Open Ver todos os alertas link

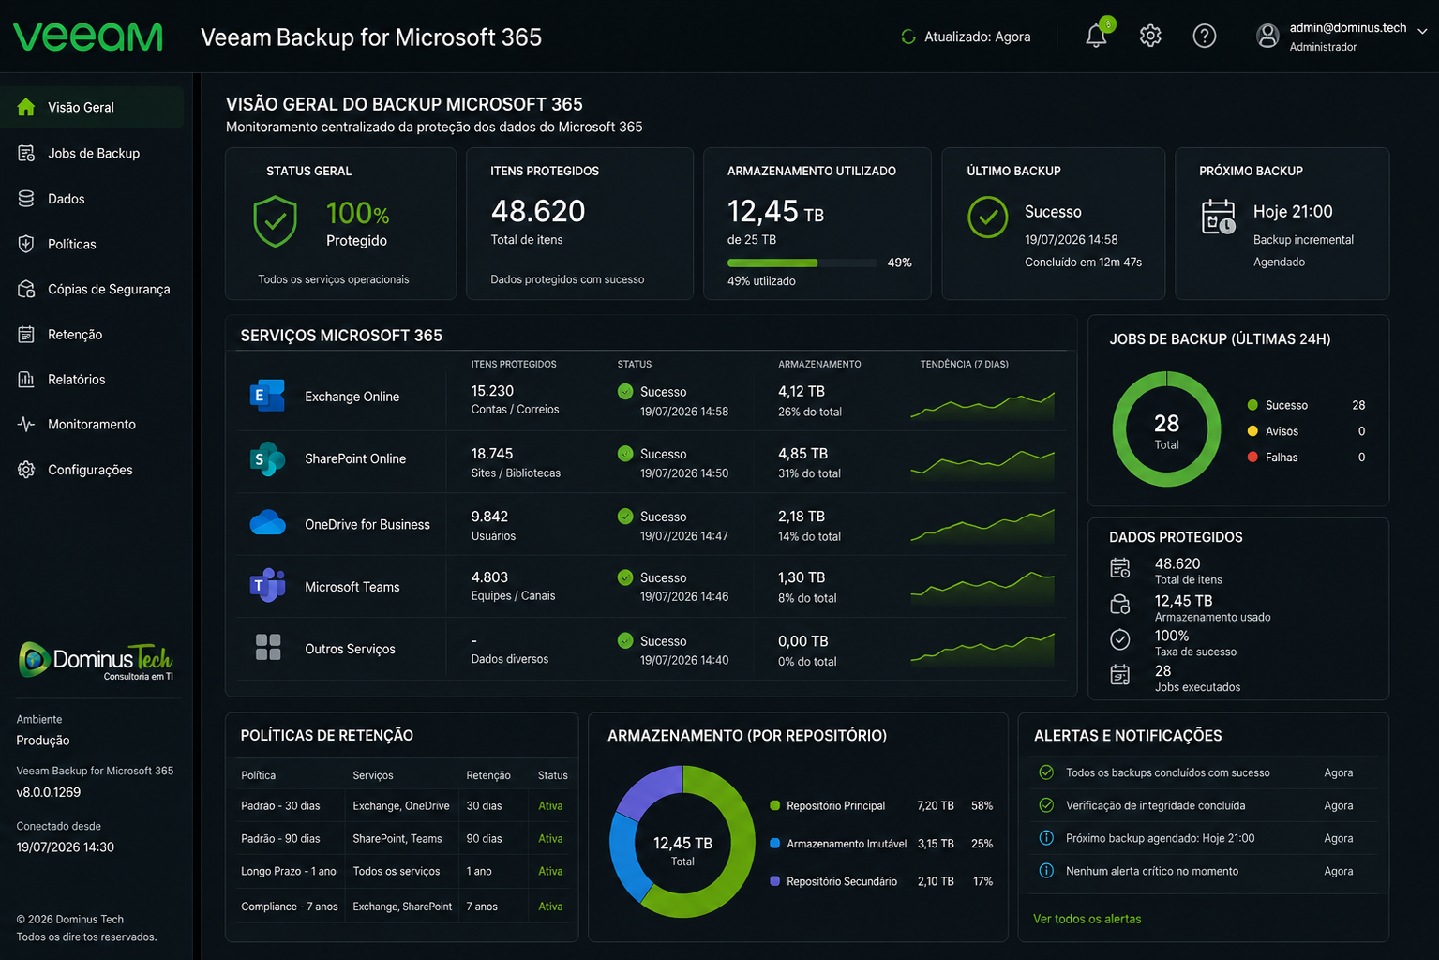1087,919
